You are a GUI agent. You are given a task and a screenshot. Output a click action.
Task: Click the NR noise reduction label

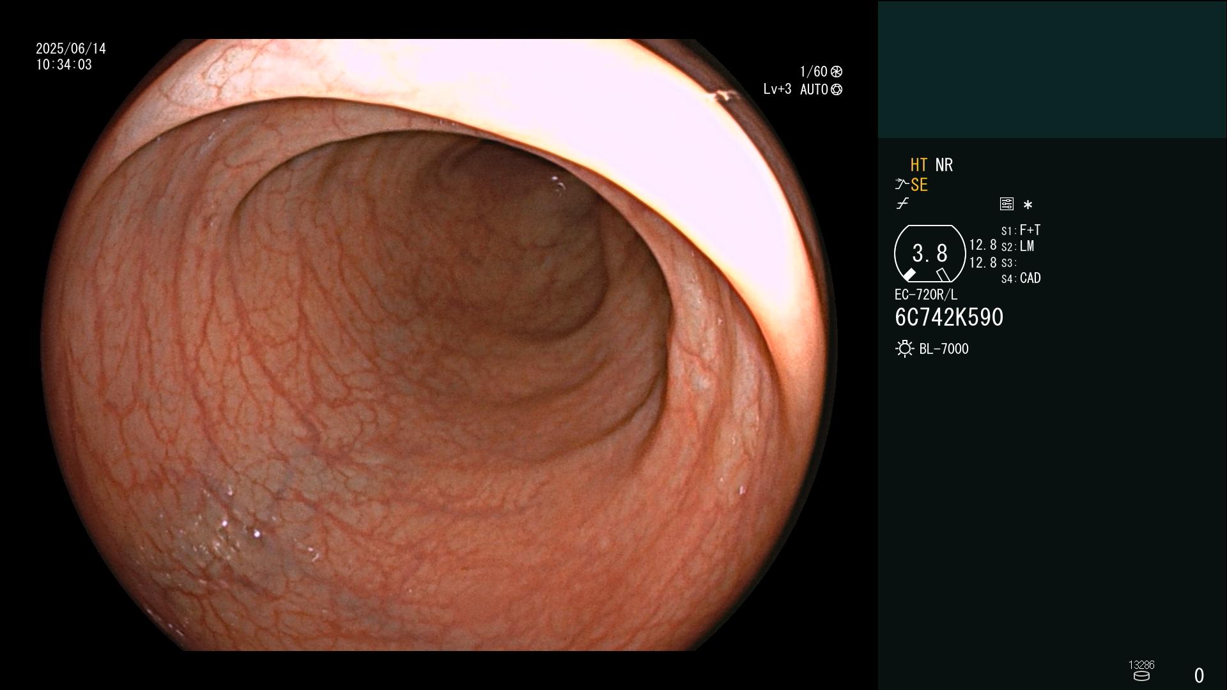tap(944, 165)
